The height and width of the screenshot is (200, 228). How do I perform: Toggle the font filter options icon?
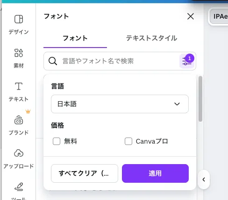[187, 61]
